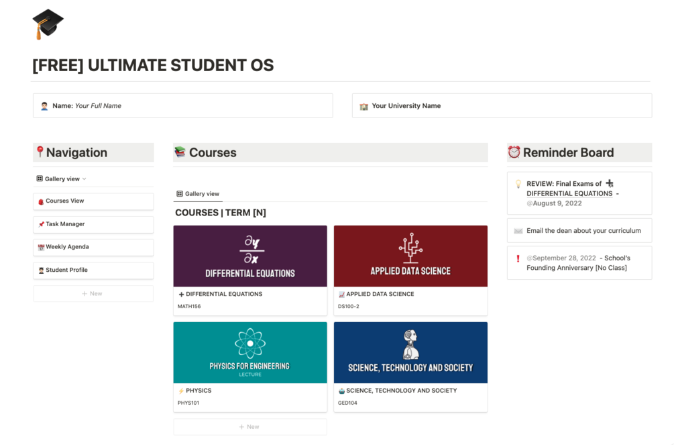Click the gallery grid icon in Navigation
Image resolution: width=674 pixels, height=445 pixels.
tap(40, 179)
